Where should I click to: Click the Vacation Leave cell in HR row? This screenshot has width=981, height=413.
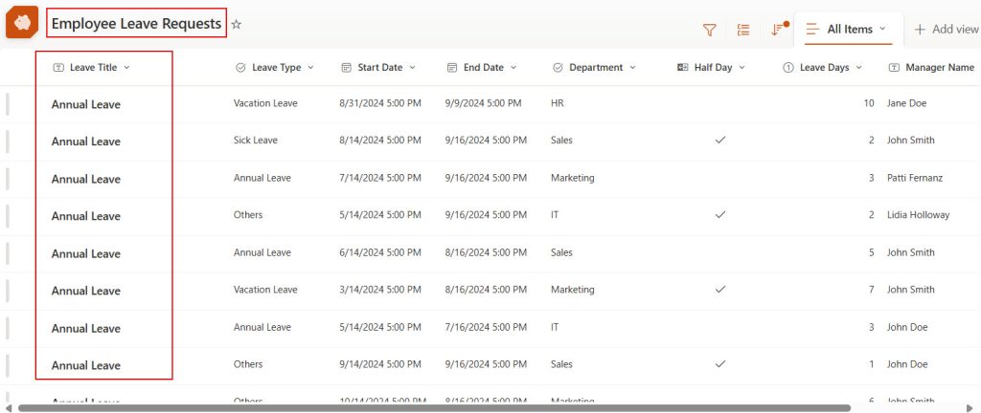pos(265,103)
